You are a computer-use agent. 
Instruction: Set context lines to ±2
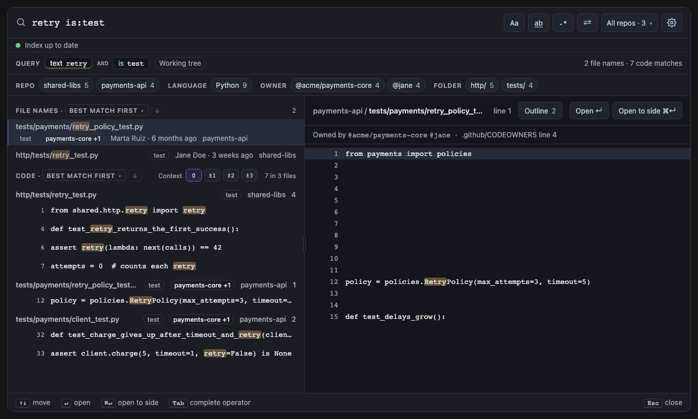[231, 176]
